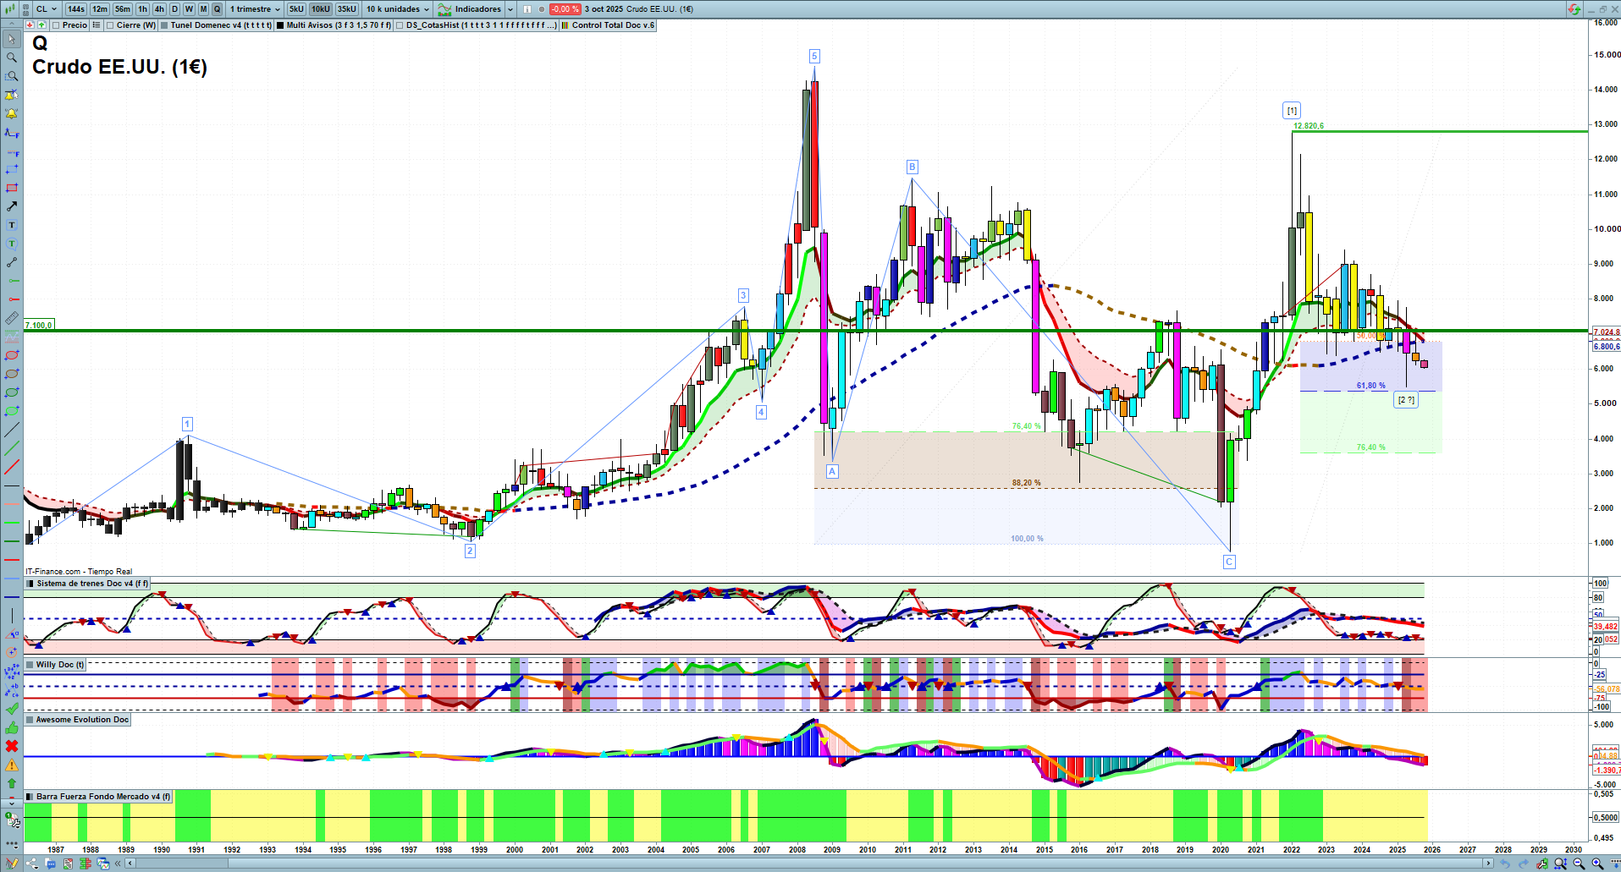
Task: Select the thumbs up marker tool
Action: pyautogui.click(x=12, y=727)
